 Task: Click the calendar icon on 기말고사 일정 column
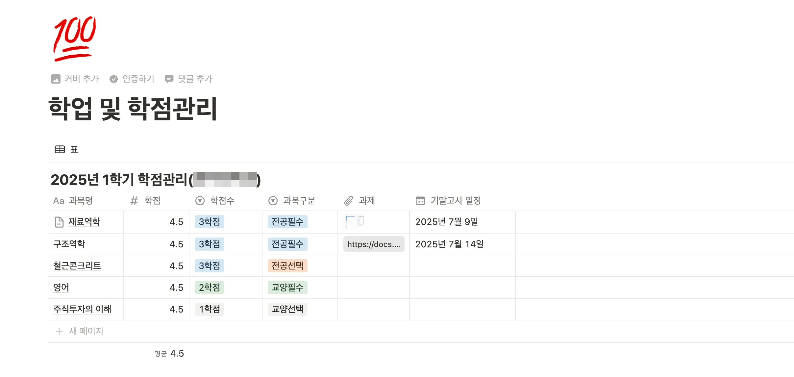click(420, 201)
